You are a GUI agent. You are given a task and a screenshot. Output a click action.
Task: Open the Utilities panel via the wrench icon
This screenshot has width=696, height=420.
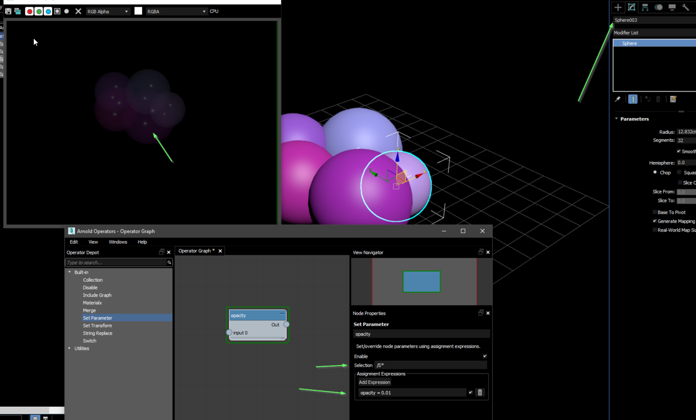point(685,7)
